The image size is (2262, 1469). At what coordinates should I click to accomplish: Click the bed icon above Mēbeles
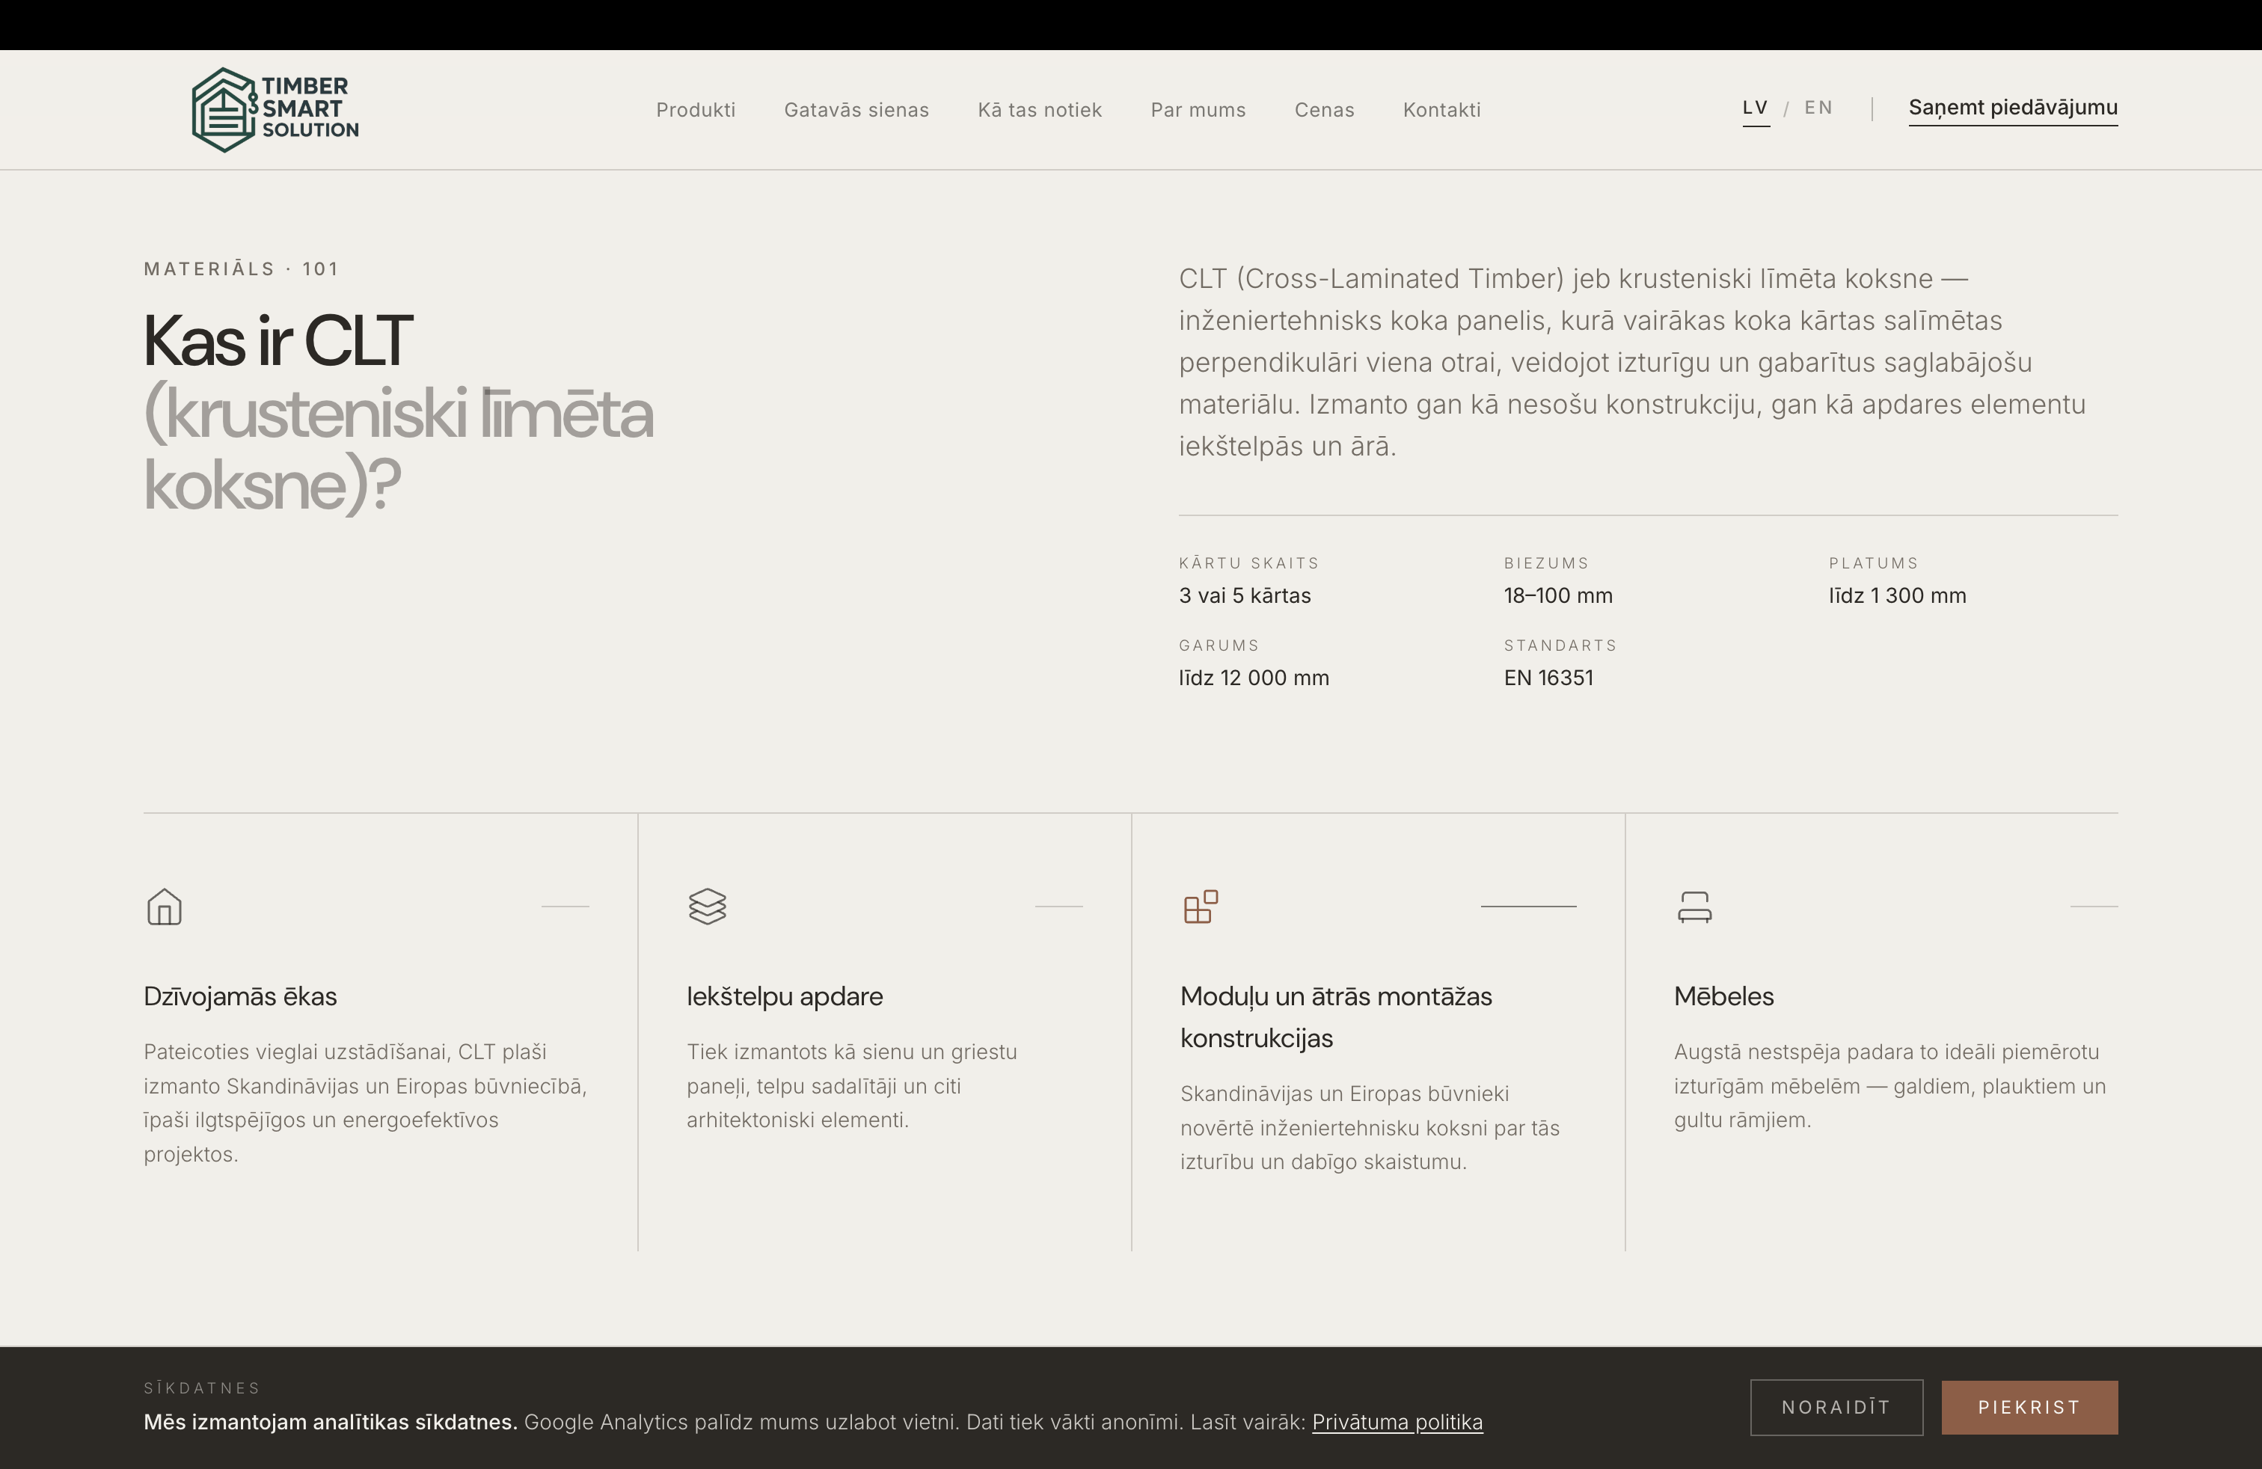pos(1694,907)
